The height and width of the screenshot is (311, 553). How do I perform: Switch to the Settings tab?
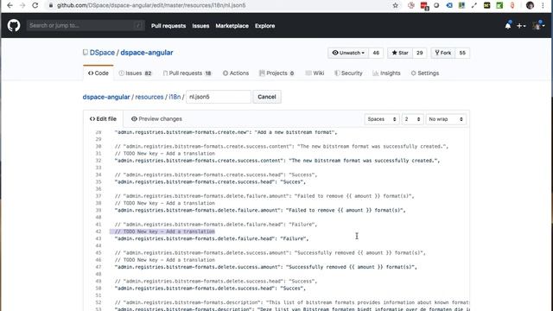tap(425, 73)
